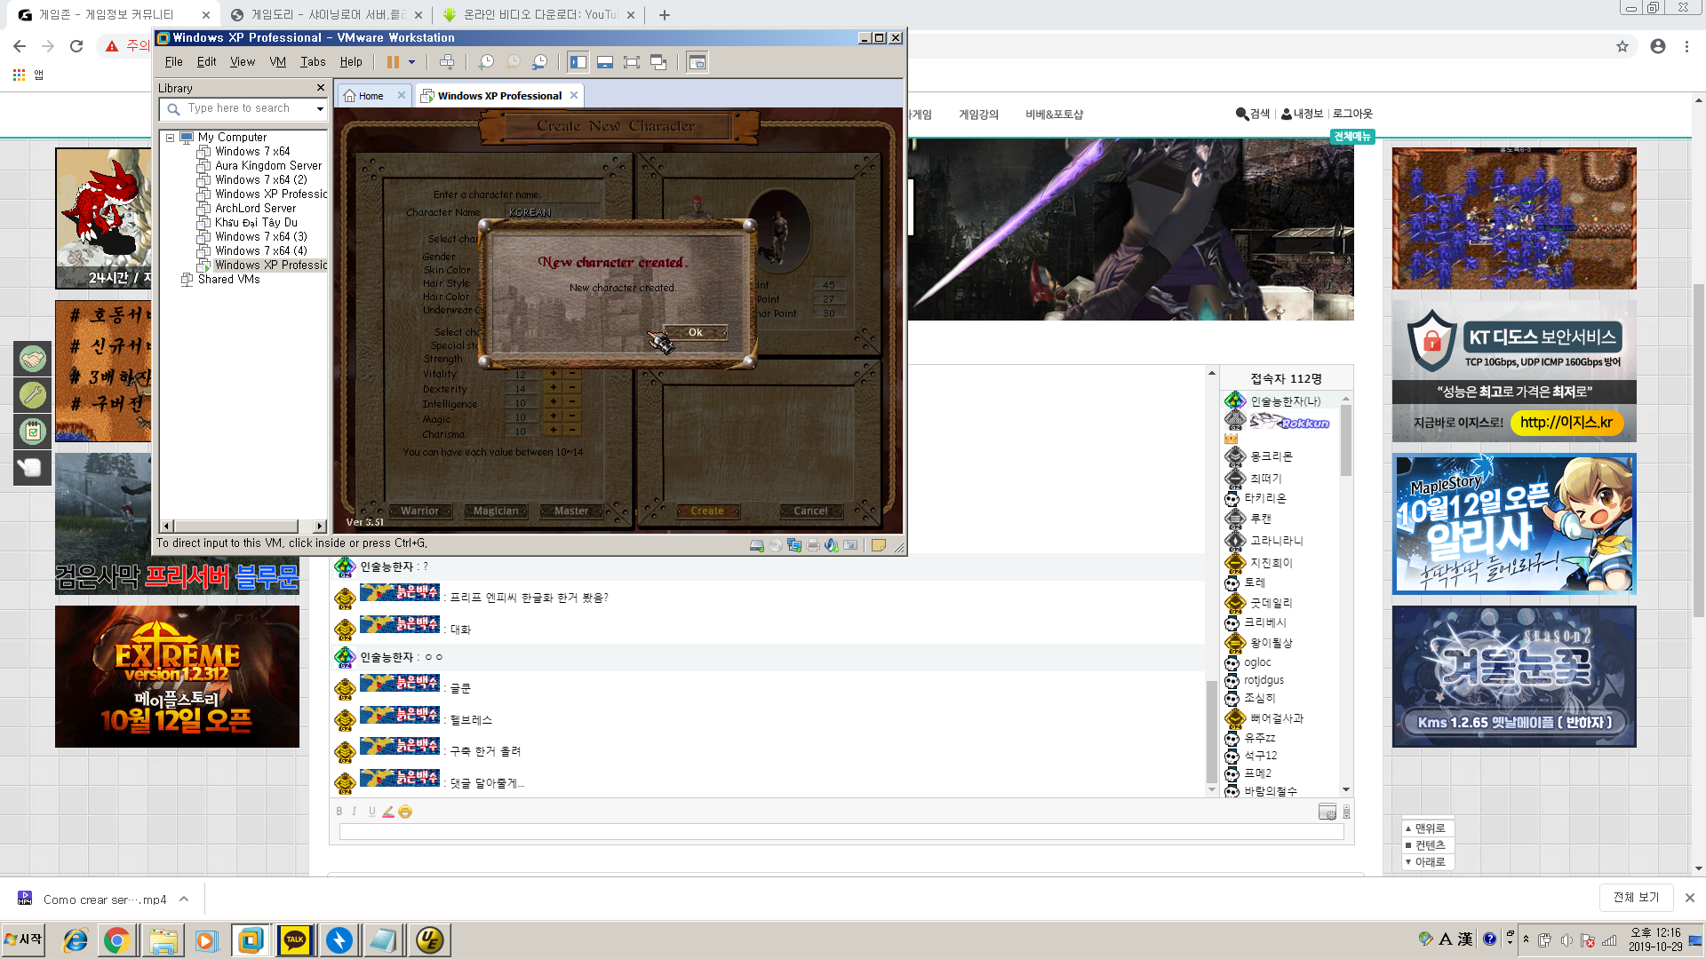Open emoticon picker in chat toolbar
The height and width of the screenshot is (959, 1706).
[405, 812]
